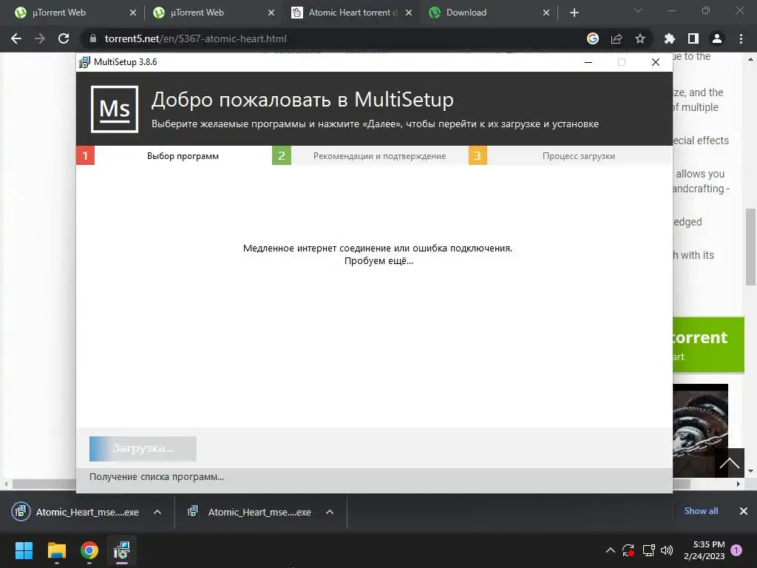Select step 1 Выбор программ tab
Viewport: 757px width, 568px height.
click(174, 155)
